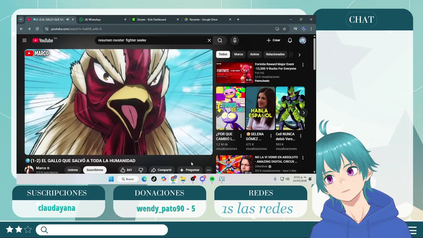Click the Unirme button
This screenshot has width=423, height=238.
[73, 170]
